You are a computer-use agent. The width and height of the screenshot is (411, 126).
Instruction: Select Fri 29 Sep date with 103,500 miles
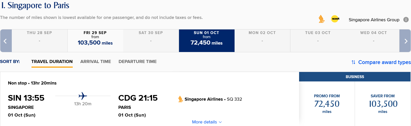pos(95,41)
